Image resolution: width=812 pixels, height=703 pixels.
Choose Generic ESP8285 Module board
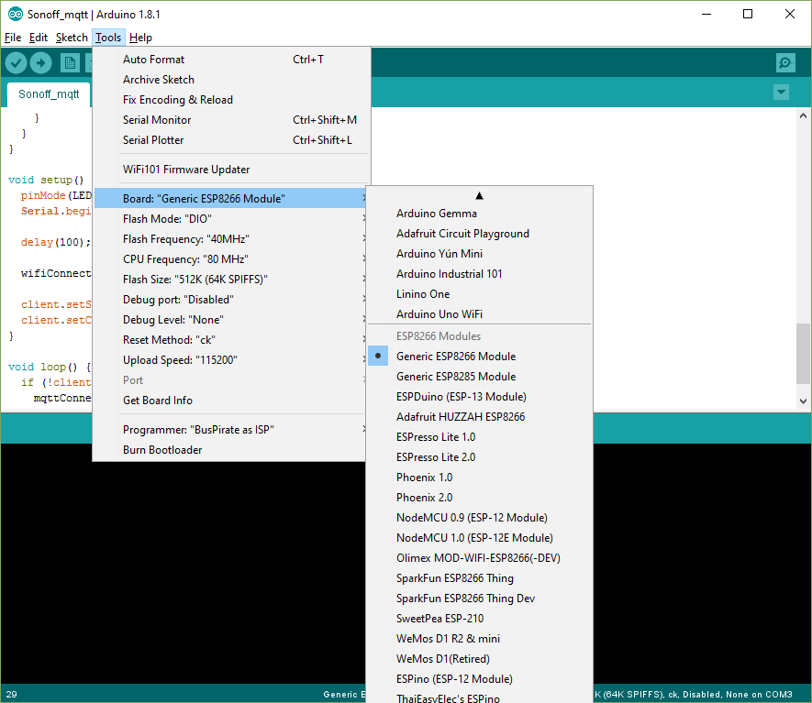tap(480, 377)
